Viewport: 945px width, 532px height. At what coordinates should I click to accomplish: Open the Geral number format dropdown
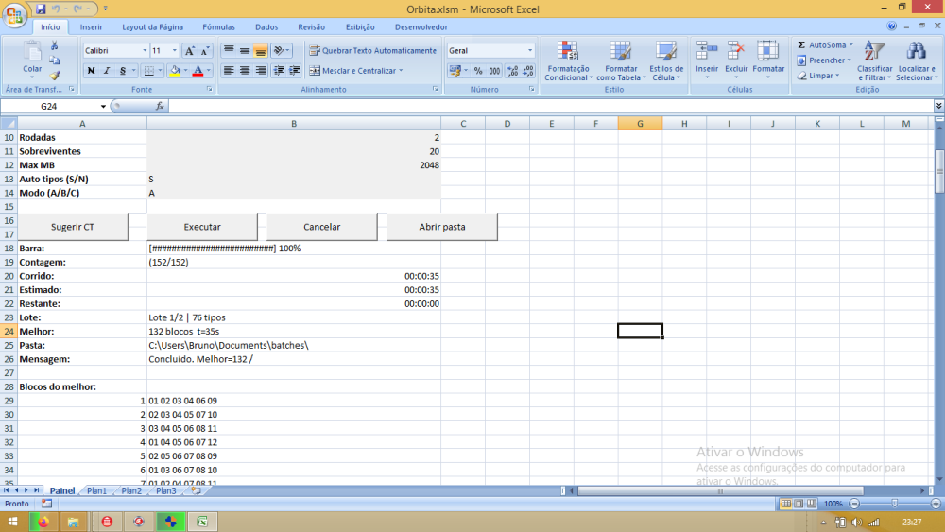530,51
